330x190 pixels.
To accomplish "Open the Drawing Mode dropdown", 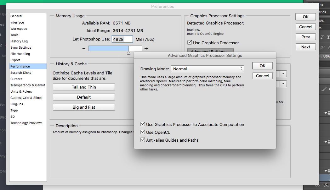I will [208, 68].
